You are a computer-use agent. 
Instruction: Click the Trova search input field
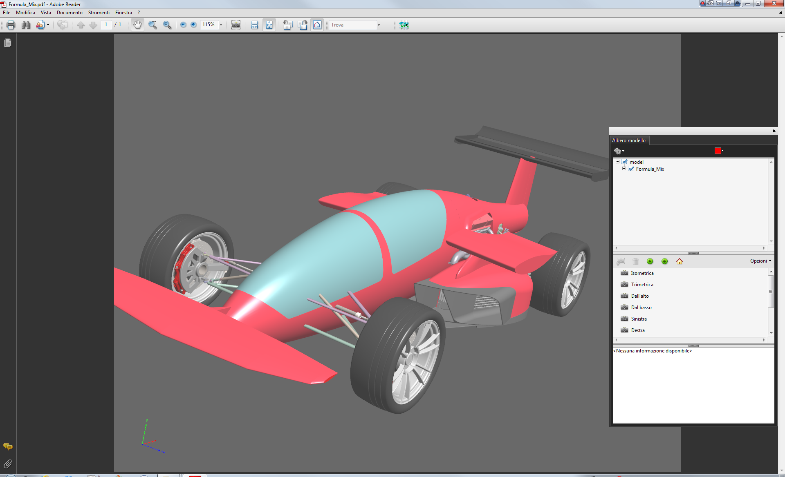click(354, 25)
